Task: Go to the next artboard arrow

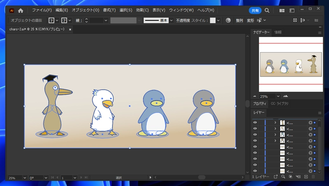Action: tap(81, 178)
